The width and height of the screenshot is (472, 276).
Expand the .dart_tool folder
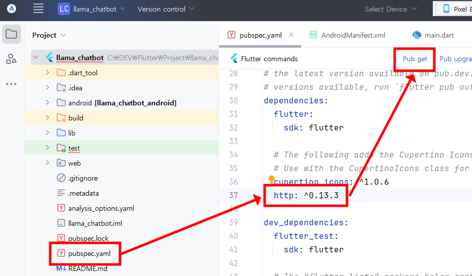[x=47, y=73]
